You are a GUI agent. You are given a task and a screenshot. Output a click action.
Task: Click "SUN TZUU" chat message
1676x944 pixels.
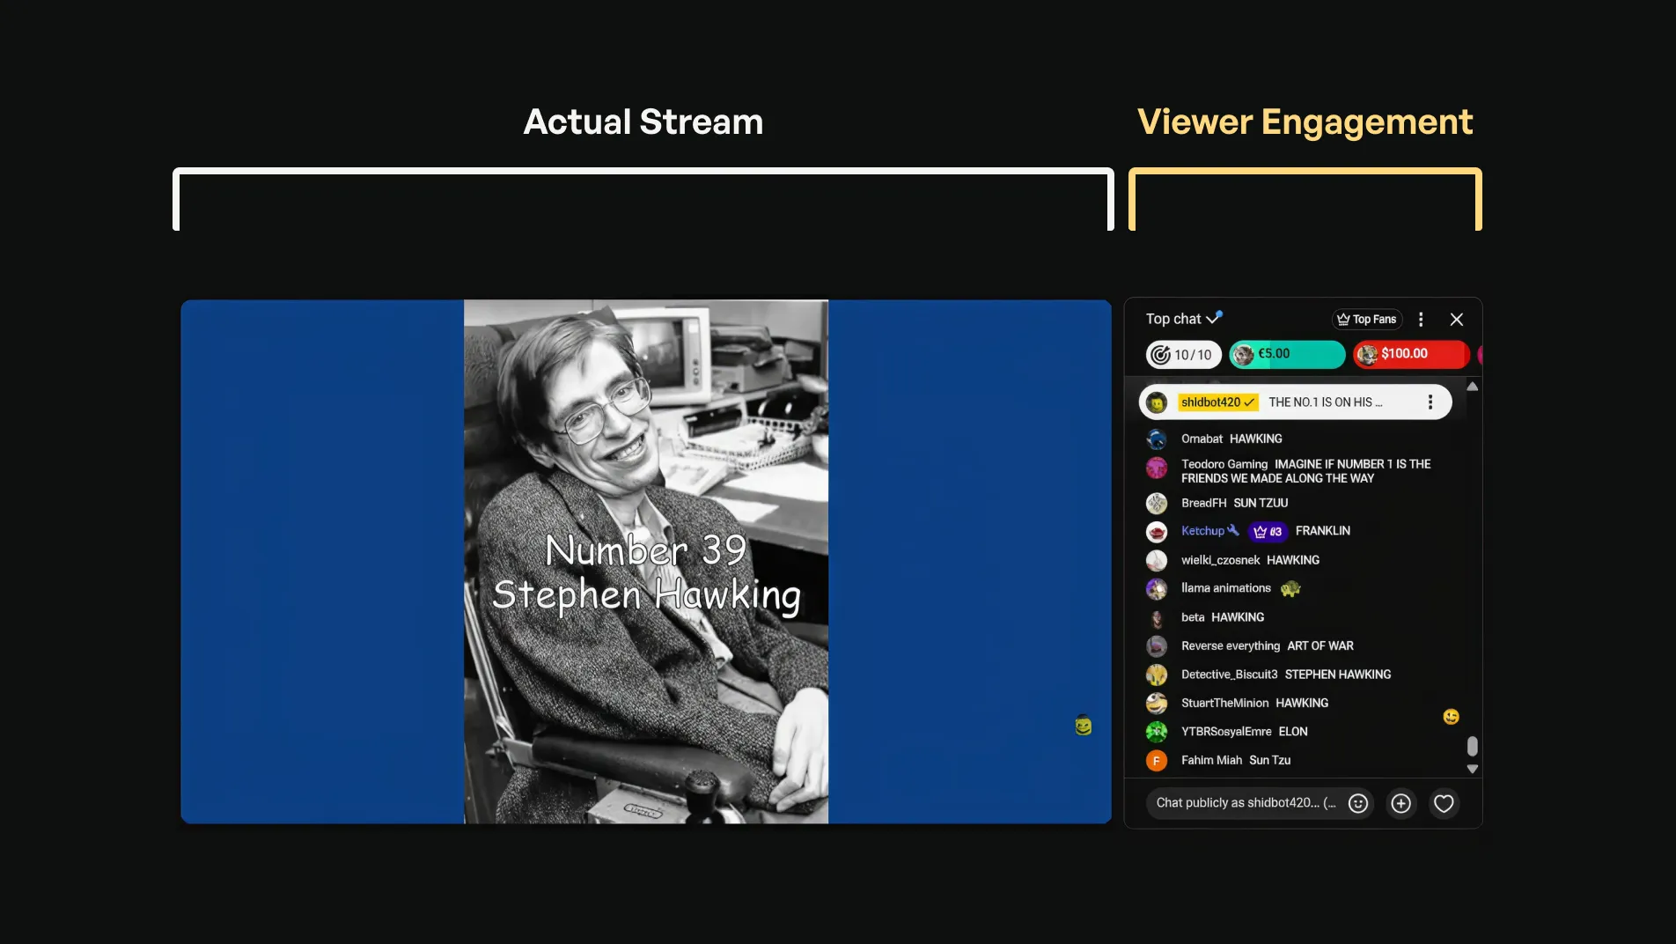click(x=1261, y=503)
